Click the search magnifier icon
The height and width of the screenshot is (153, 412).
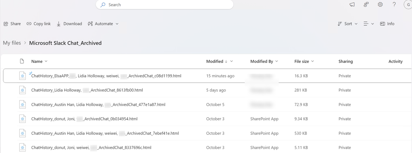103,5
